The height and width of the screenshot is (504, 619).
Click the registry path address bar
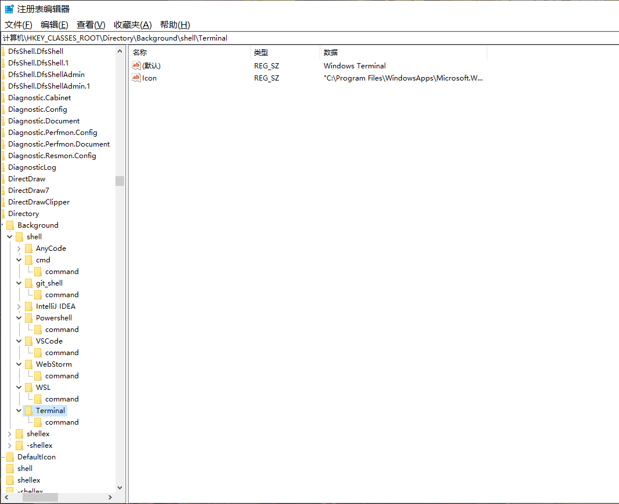(x=310, y=38)
